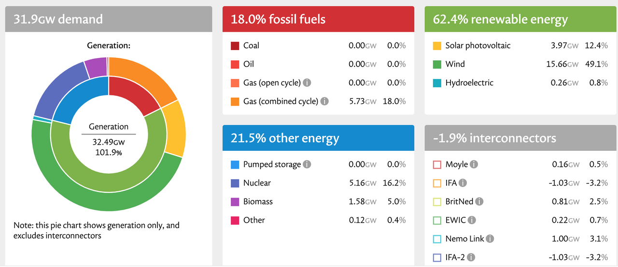The width and height of the screenshot is (618, 267).
Task: Click the IFA info icon
Action: click(x=463, y=183)
